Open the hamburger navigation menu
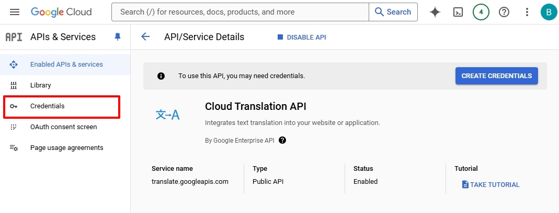The height and width of the screenshot is (213, 559). pyautogui.click(x=15, y=12)
